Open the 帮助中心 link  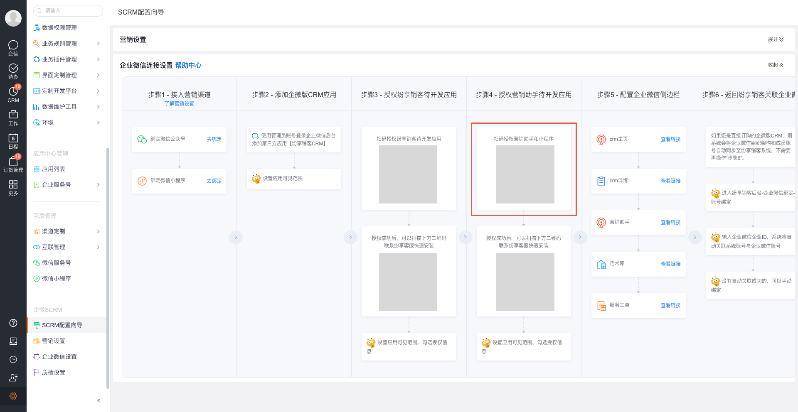[188, 65]
